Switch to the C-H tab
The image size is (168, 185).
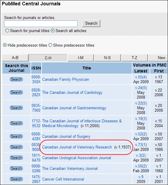click(48, 58)
